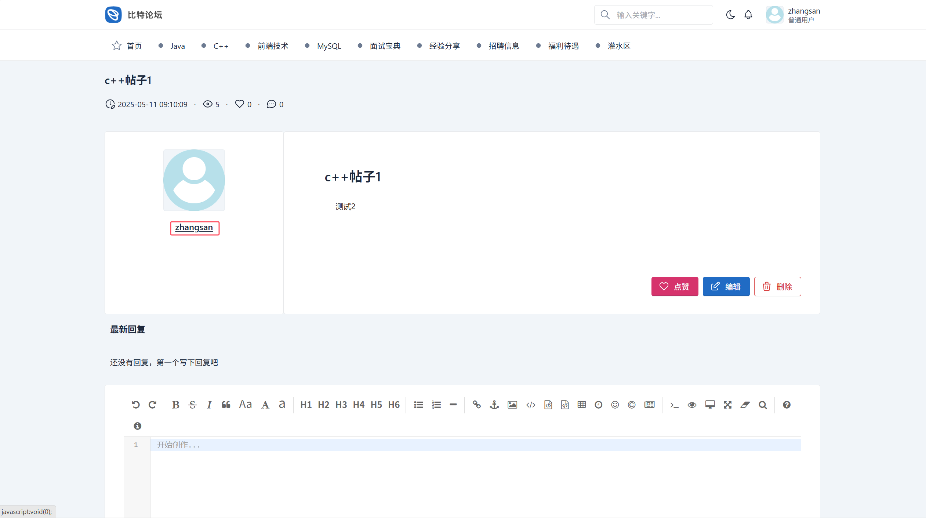
Task: Select the H1 heading option
Action: tap(306, 405)
